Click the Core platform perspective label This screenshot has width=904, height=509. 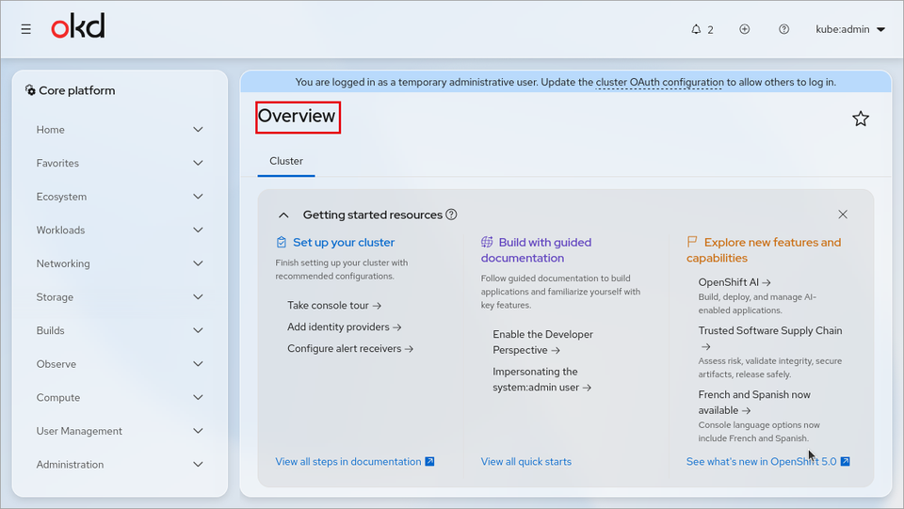76,90
